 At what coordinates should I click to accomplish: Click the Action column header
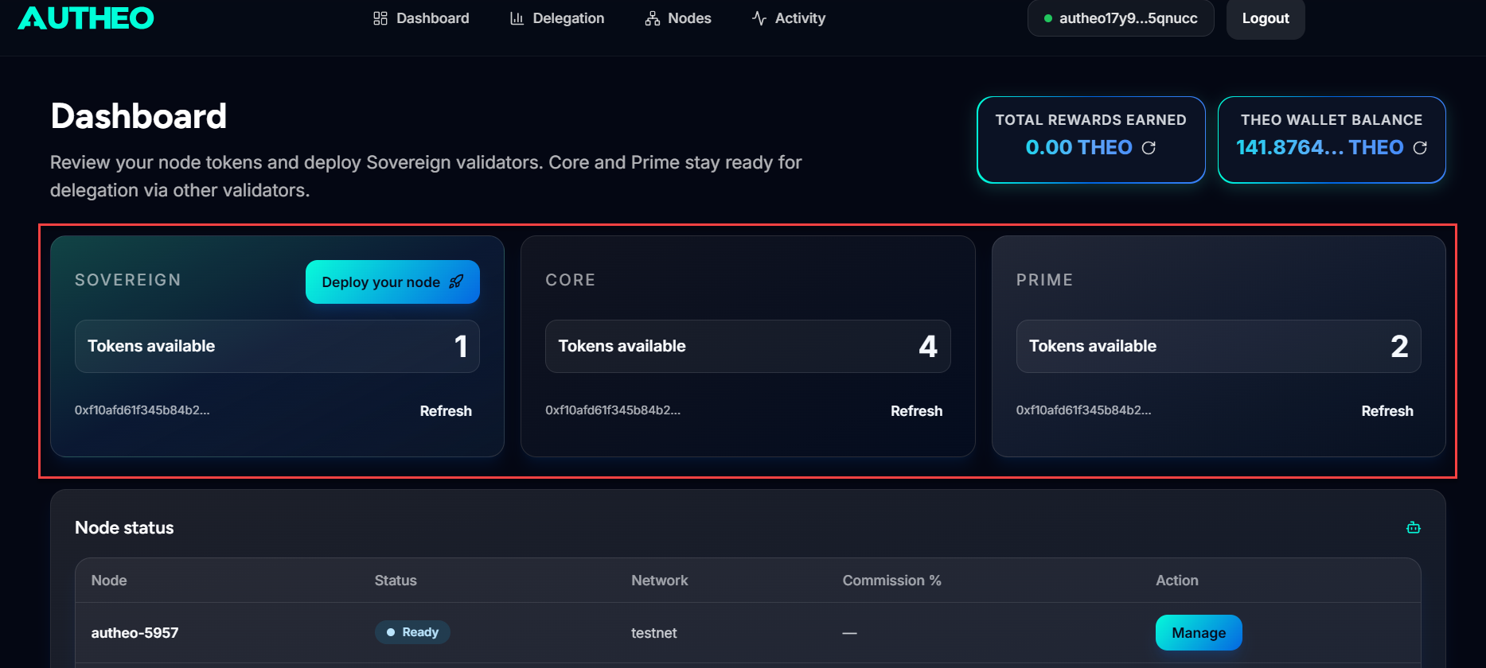tap(1177, 581)
